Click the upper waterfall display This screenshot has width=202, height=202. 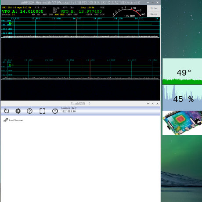coord(80,48)
